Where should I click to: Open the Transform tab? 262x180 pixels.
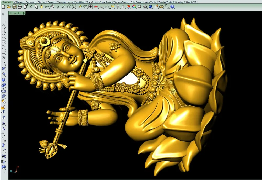click(91, 2)
